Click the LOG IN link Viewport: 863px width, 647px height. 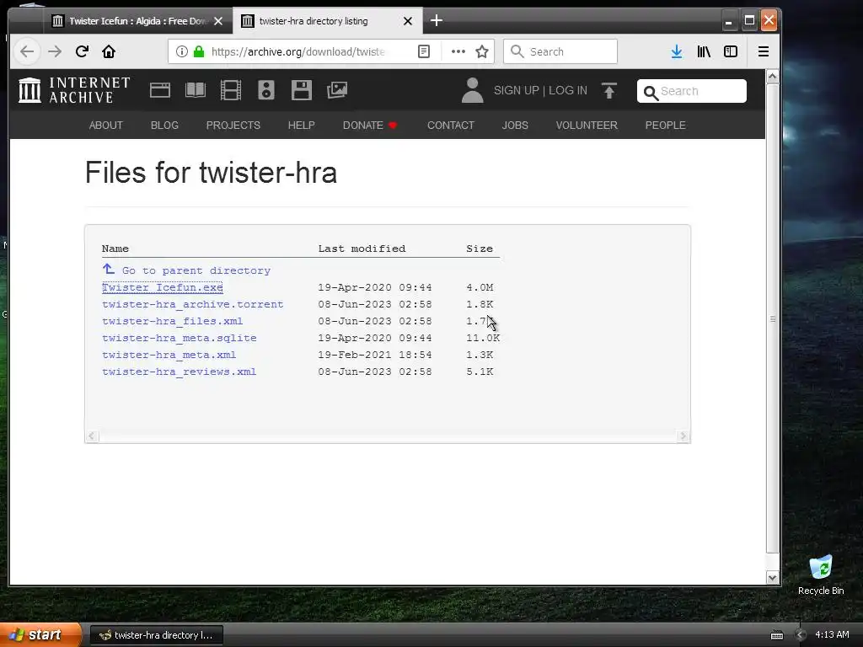[x=568, y=90]
